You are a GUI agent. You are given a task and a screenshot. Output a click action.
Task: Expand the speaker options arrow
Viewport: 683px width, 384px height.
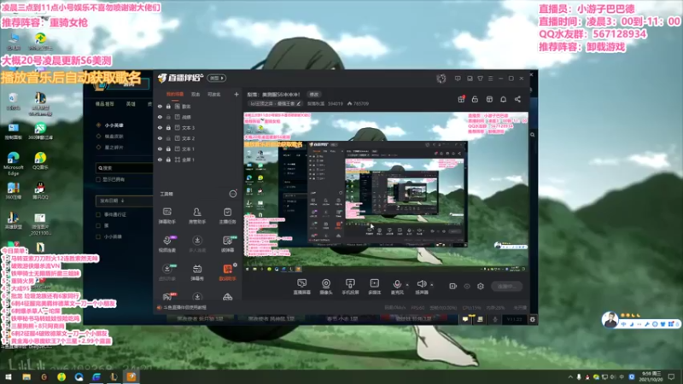click(x=432, y=285)
